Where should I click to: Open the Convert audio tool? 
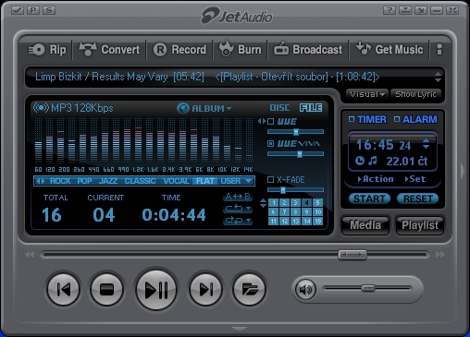109,50
